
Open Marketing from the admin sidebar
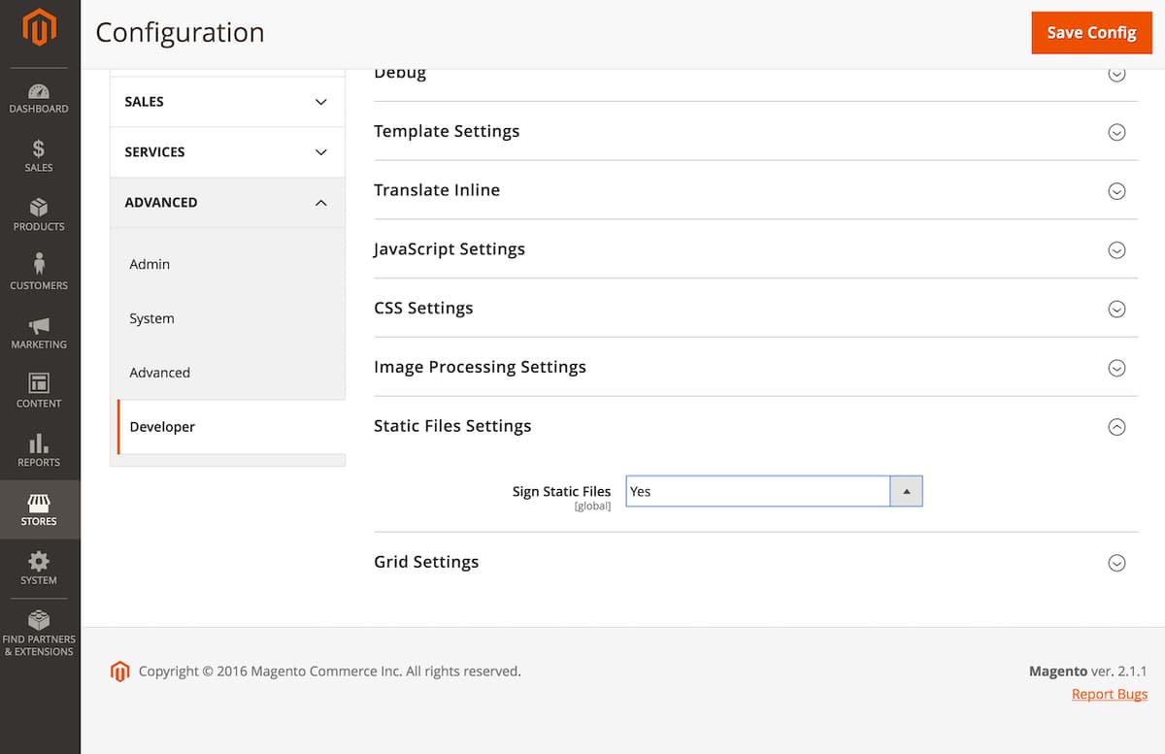coord(39,332)
